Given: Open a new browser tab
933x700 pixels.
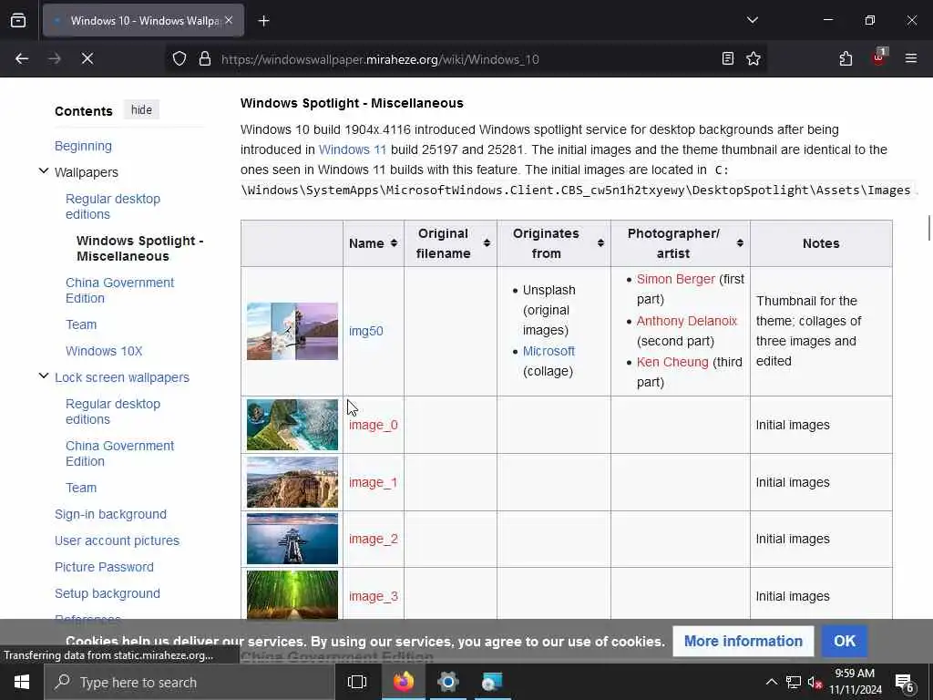Looking at the screenshot, I should (263, 21).
